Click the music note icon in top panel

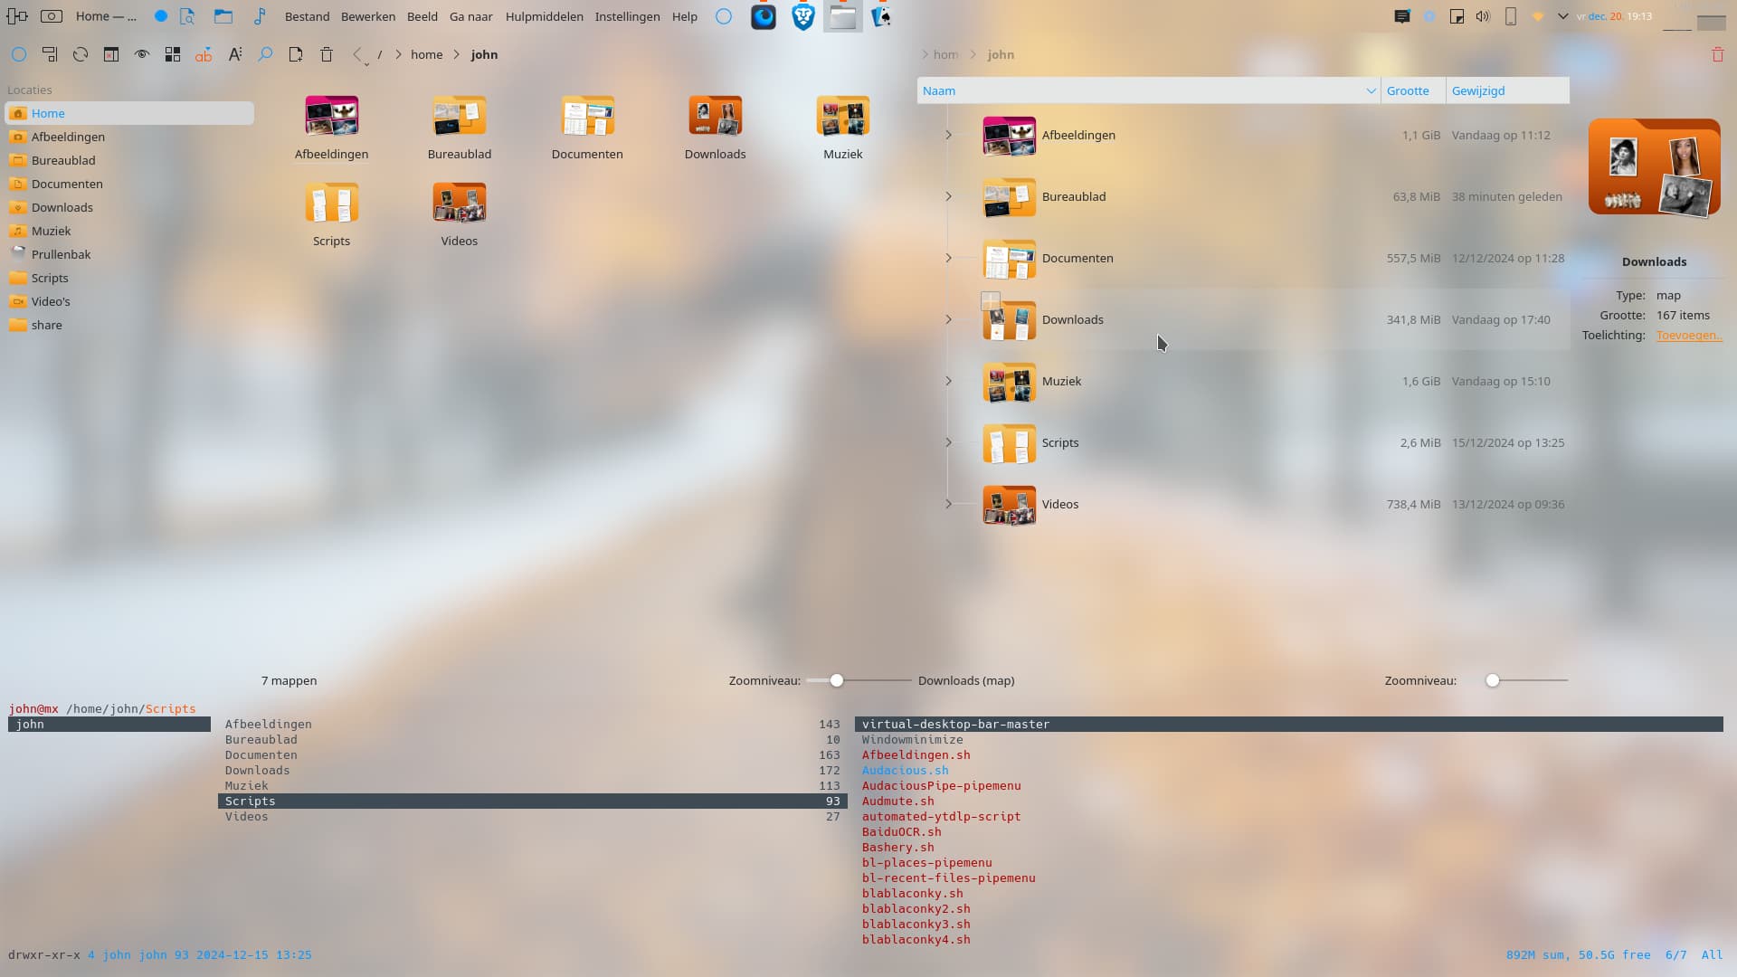[260, 16]
